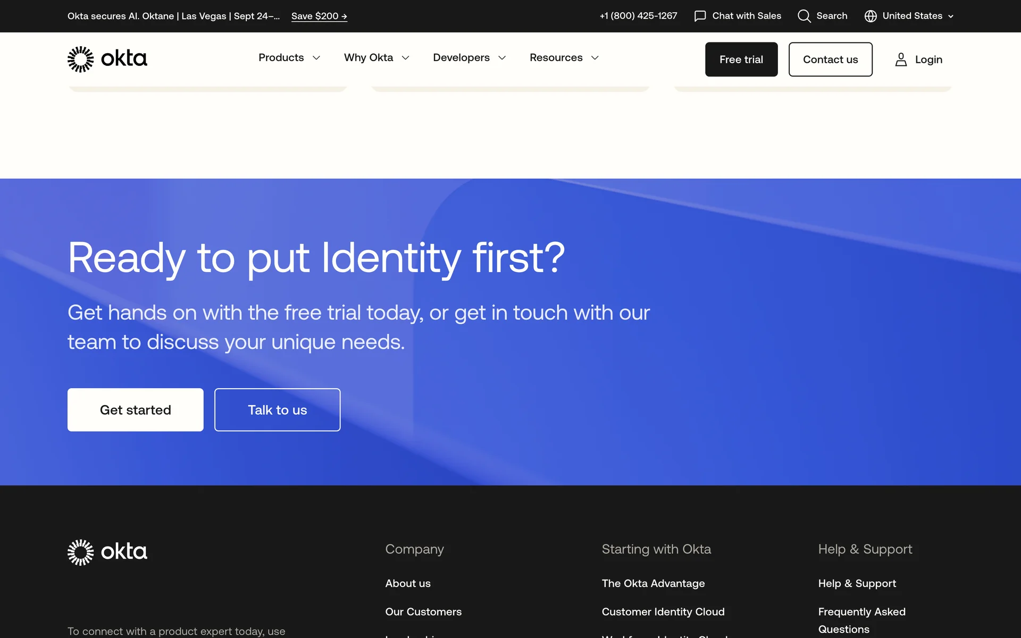The image size is (1021, 638).
Task: Open the Resources navigation menu
Action: [556, 57]
